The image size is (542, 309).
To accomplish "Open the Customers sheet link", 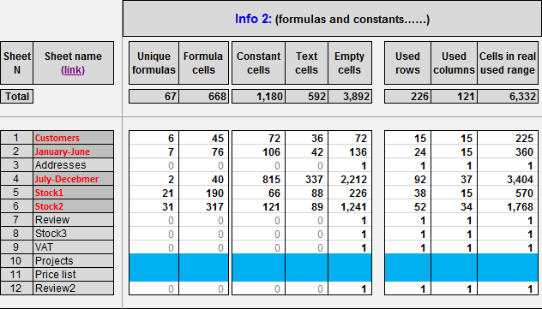I will click(57, 138).
